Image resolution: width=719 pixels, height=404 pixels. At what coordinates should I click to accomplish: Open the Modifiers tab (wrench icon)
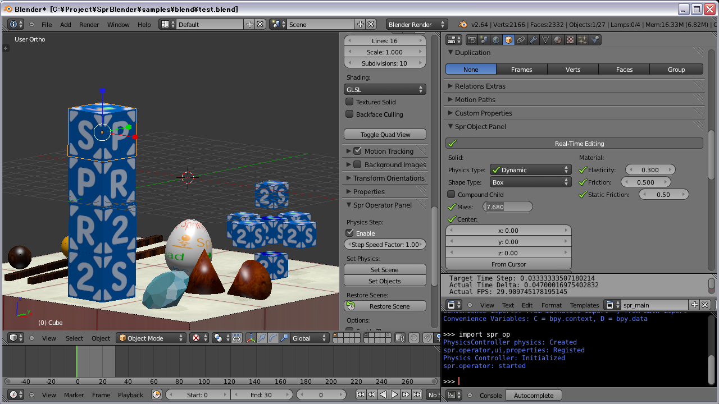point(533,40)
